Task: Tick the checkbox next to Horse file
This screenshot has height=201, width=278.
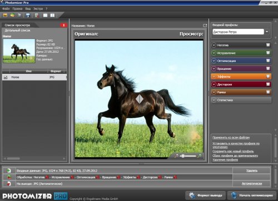Action: [x=6, y=77]
